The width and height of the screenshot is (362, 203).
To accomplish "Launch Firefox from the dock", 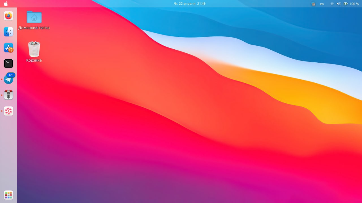I will click(x=8, y=16).
